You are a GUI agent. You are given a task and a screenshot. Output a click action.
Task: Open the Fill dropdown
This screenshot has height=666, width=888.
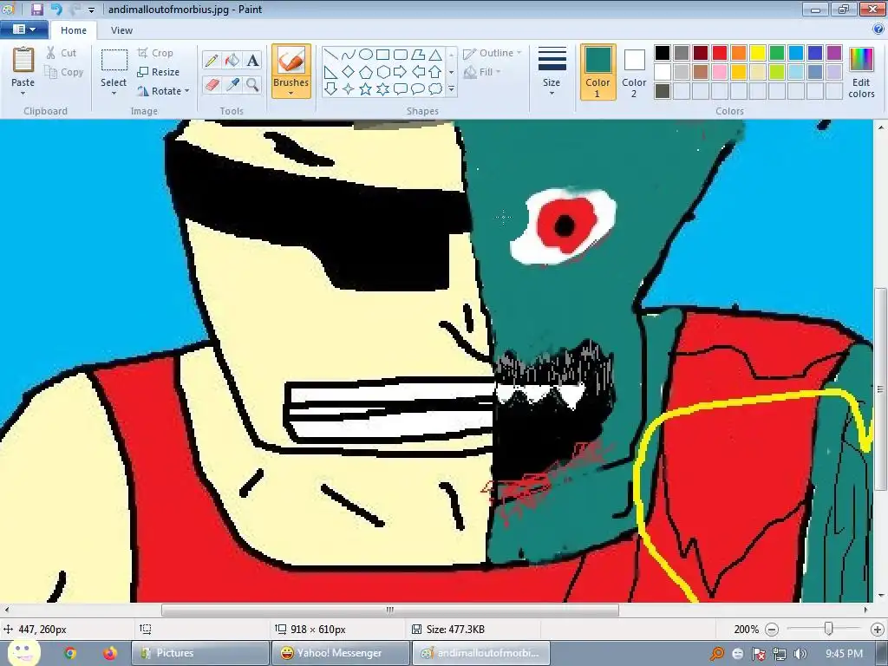pyautogui.click(x=482, y=72)
